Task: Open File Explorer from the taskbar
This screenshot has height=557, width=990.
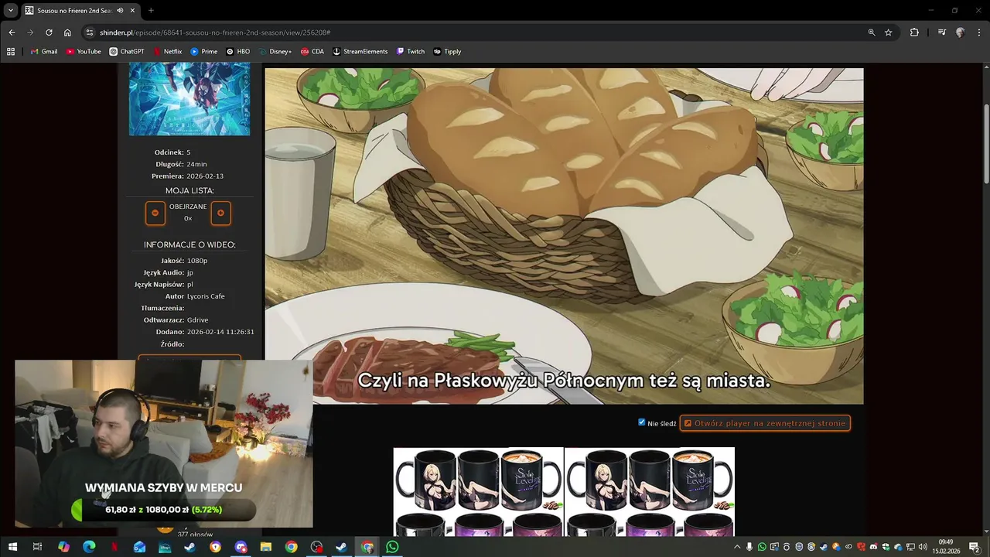Action: pos(266,547)
